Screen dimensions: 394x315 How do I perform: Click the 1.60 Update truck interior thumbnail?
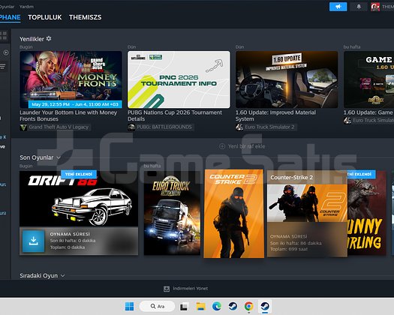(287, 79)
